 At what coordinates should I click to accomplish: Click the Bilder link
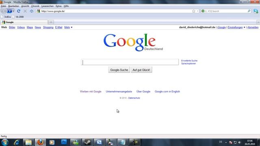[12, 27]
